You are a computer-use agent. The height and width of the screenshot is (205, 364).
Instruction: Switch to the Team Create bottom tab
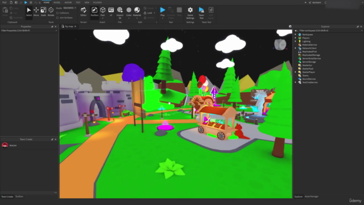7,196
